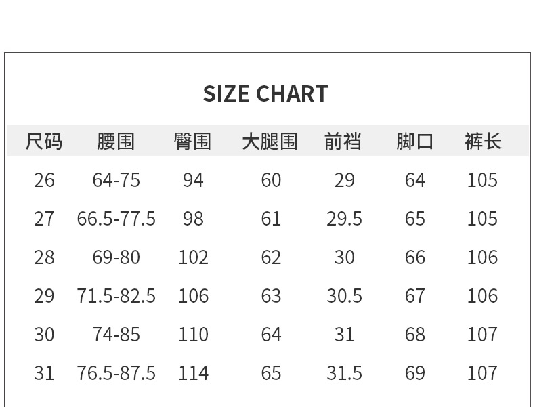The height and width of the screenshot is (407, 535).
Task: Select the 臀围 column header
Action: coord(193,142)
